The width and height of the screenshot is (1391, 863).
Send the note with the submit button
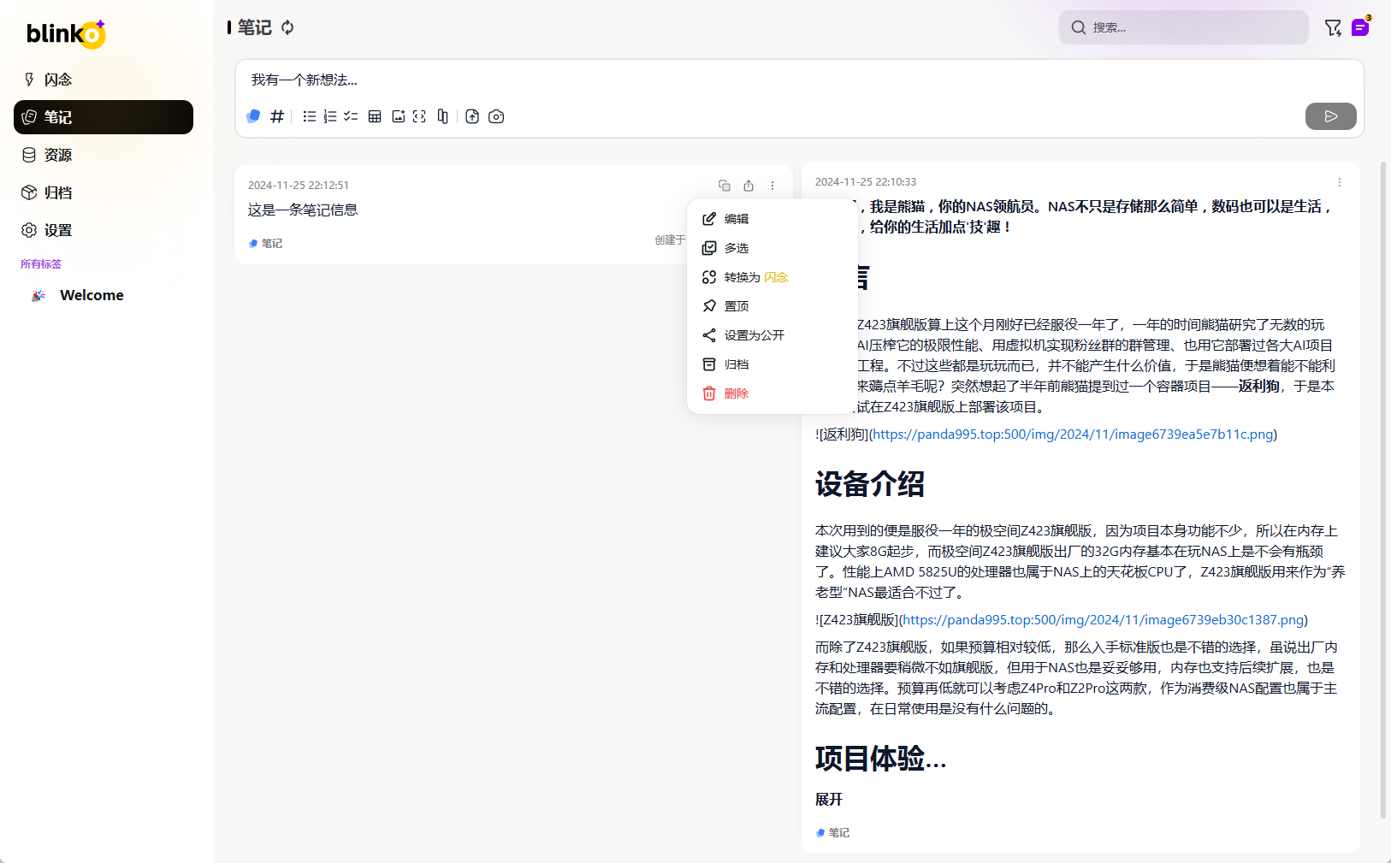1330,116
